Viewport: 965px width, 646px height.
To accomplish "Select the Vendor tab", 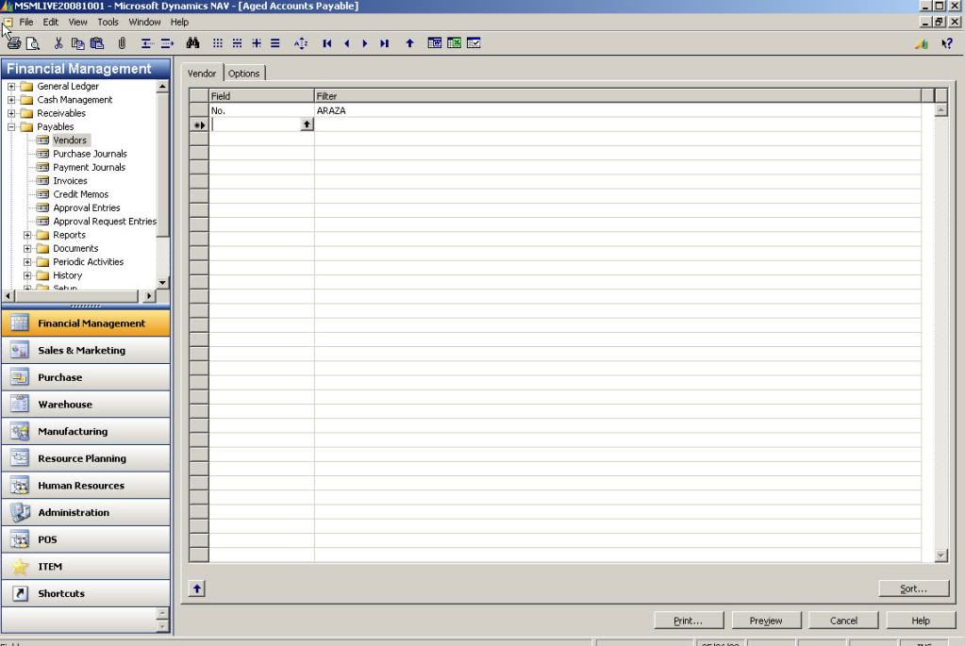I will coord(202,74).
